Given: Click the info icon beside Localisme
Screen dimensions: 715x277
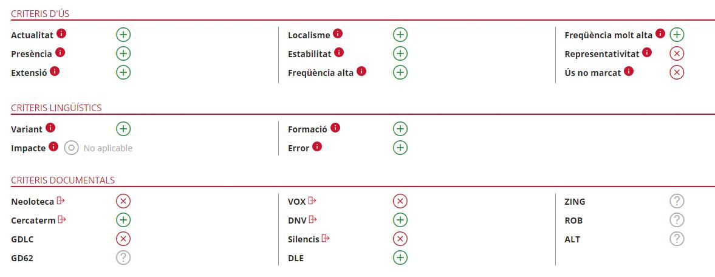Looking at the screenshot, I should click(338, 34).
